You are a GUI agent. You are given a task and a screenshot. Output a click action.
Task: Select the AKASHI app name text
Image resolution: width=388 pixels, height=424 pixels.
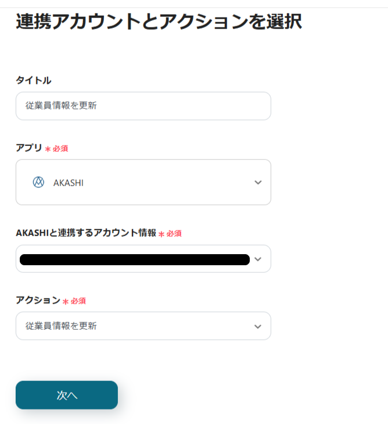point(69,183)
